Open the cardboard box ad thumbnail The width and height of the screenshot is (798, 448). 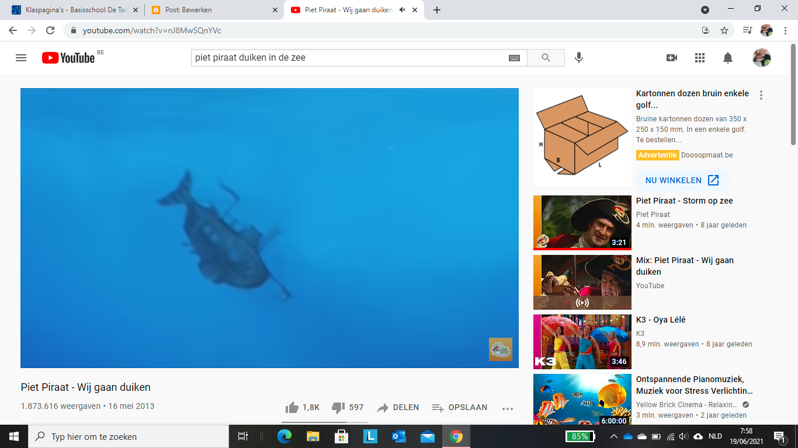point(582,137)
